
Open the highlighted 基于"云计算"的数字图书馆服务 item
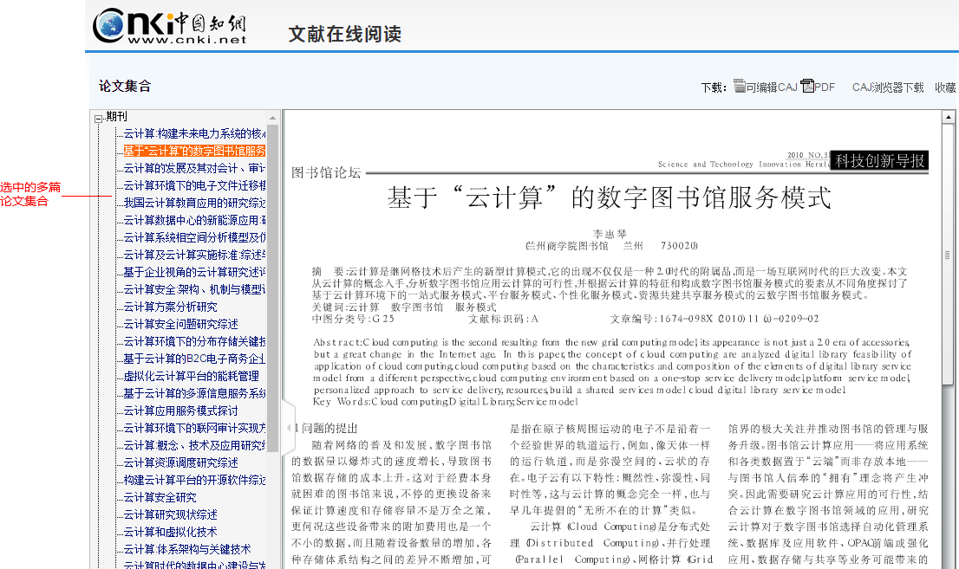194,151
